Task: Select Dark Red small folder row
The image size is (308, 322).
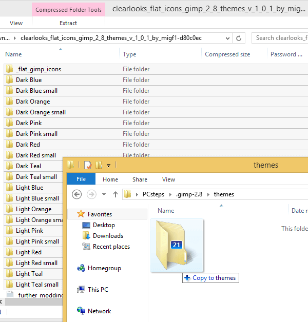Action: coord(33,155)
